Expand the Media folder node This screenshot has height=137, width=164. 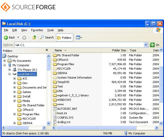pyautogui.click(x=14, y=101)
